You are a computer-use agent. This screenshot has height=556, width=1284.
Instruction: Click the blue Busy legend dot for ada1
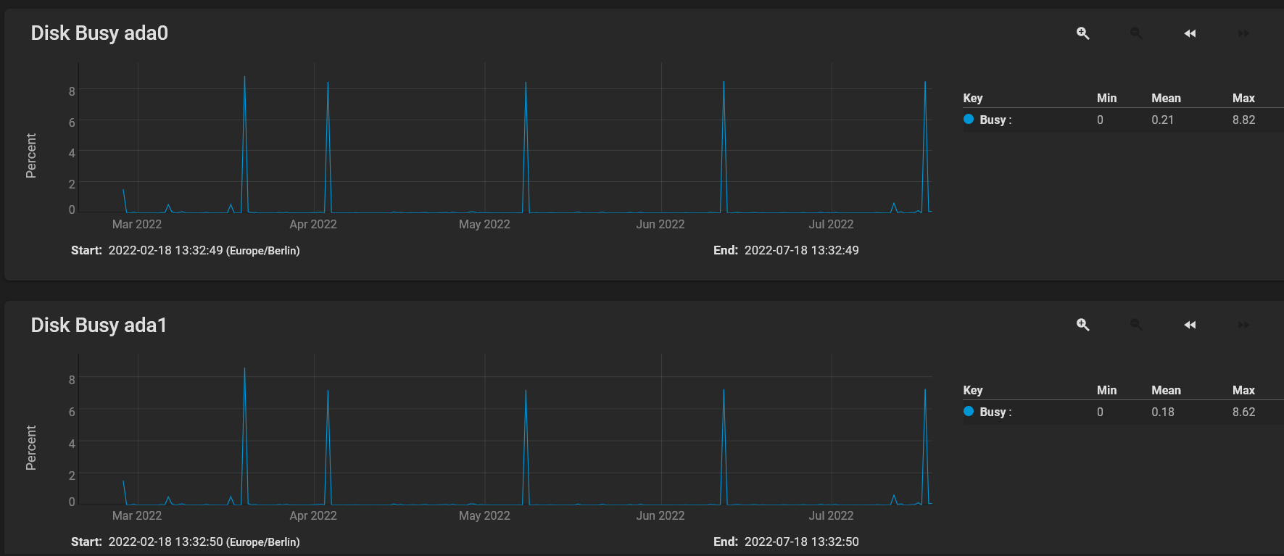tap(969, 411)
